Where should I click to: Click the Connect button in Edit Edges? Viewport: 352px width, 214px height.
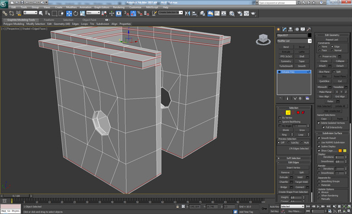pyautogui.click(x=300, y=187)
